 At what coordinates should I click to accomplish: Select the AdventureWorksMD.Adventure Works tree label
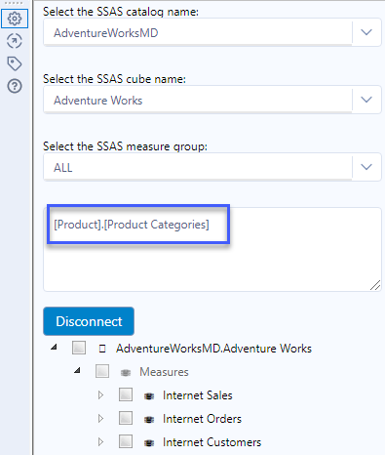point(213,349)
